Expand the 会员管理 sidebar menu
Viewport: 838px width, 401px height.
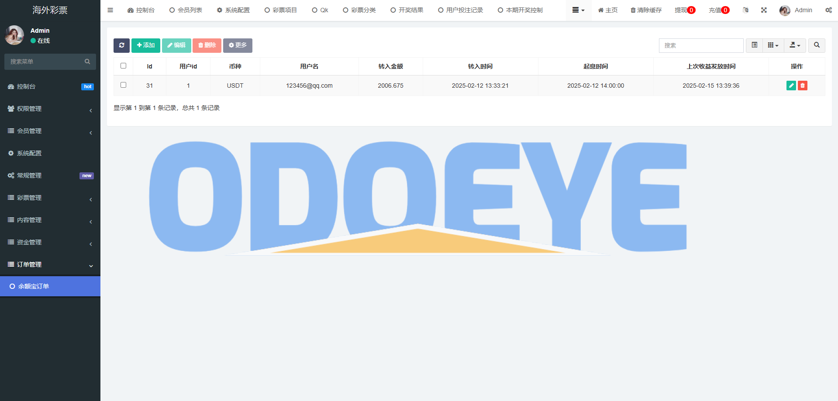click(50, 131)
